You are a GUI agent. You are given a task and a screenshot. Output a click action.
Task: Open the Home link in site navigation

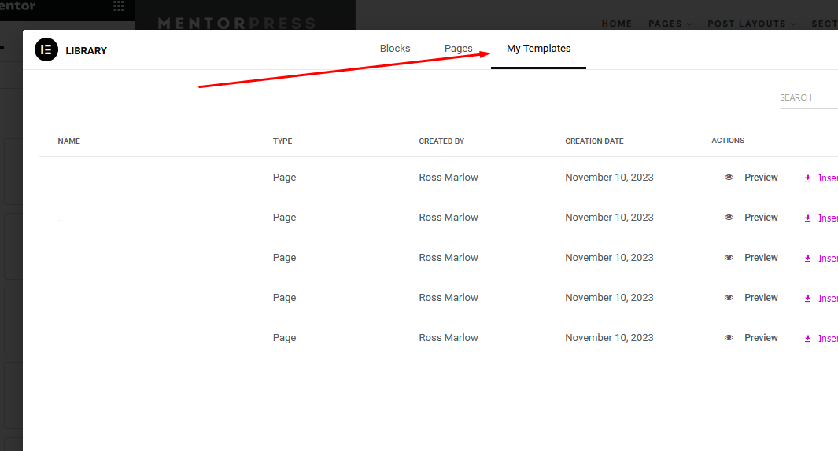[617, 24]
